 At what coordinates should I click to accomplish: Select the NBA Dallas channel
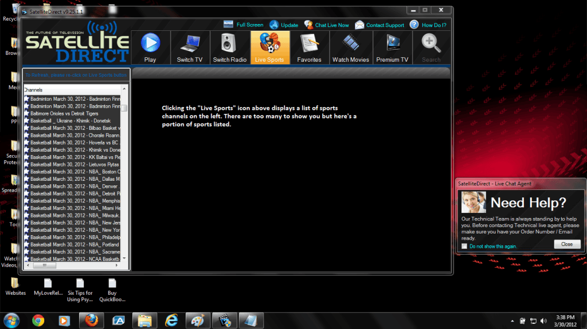click(x=72, y=179)
